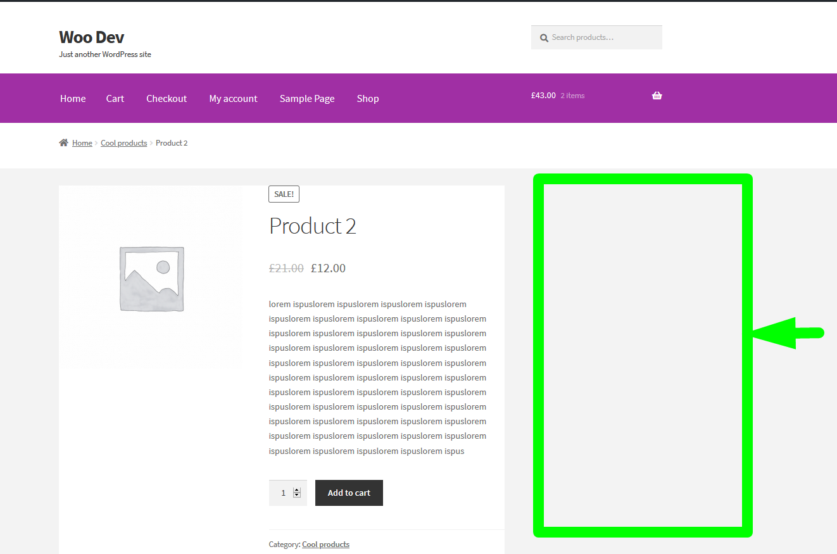The height and width of the screenshot is (554, 837).
Task: Click Home breadcrumb link
Action: (x=82, y=143)
